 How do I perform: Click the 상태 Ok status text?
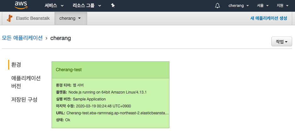point(63,120)
